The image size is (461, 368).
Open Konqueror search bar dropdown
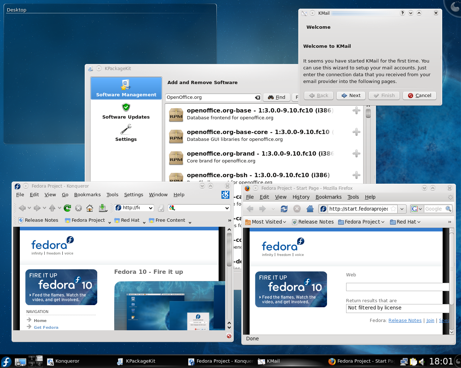coord(227,208)
